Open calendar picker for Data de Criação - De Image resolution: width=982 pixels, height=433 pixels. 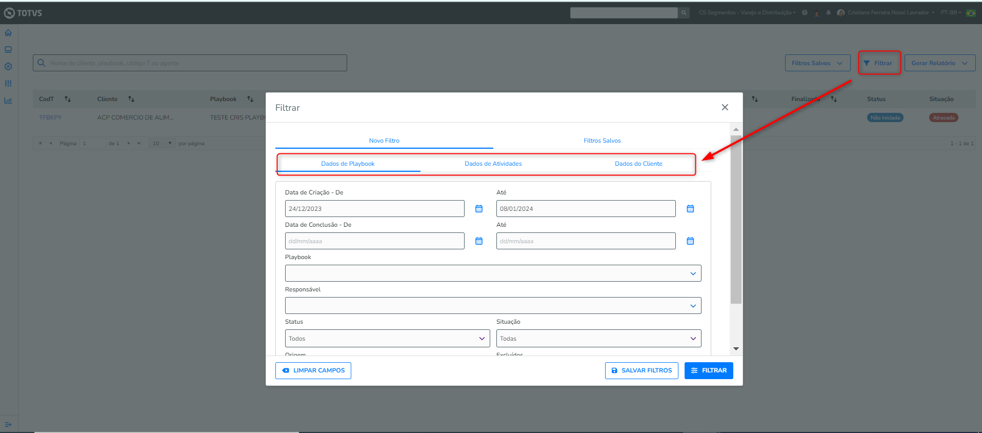point(479,209)
